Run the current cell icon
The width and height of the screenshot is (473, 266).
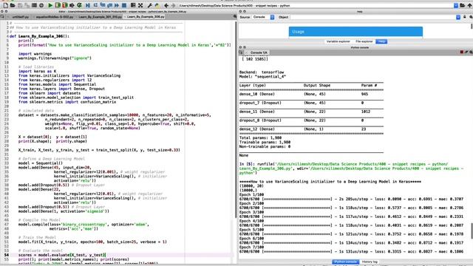pyautogui.click(x=58, y=5)
